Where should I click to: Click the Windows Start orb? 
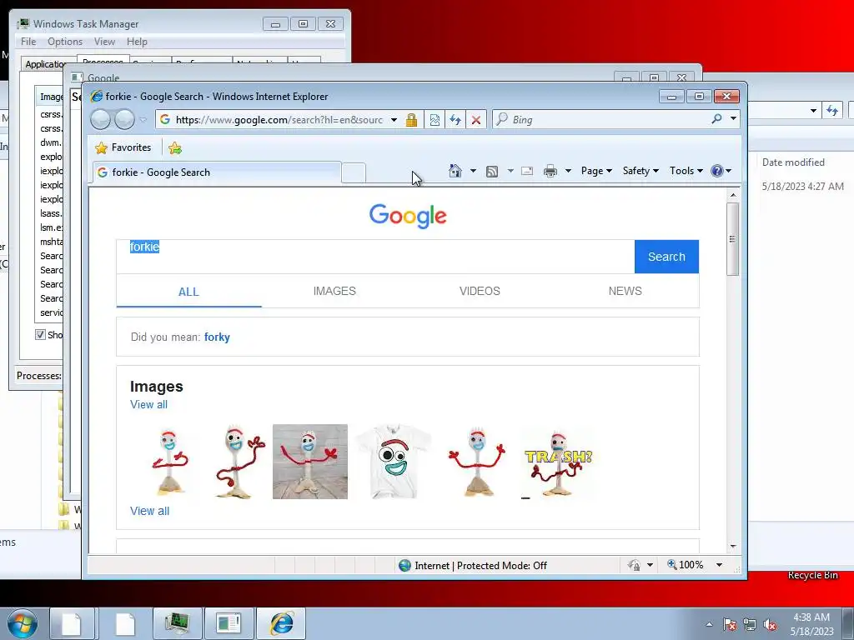(x=23, y=623)
